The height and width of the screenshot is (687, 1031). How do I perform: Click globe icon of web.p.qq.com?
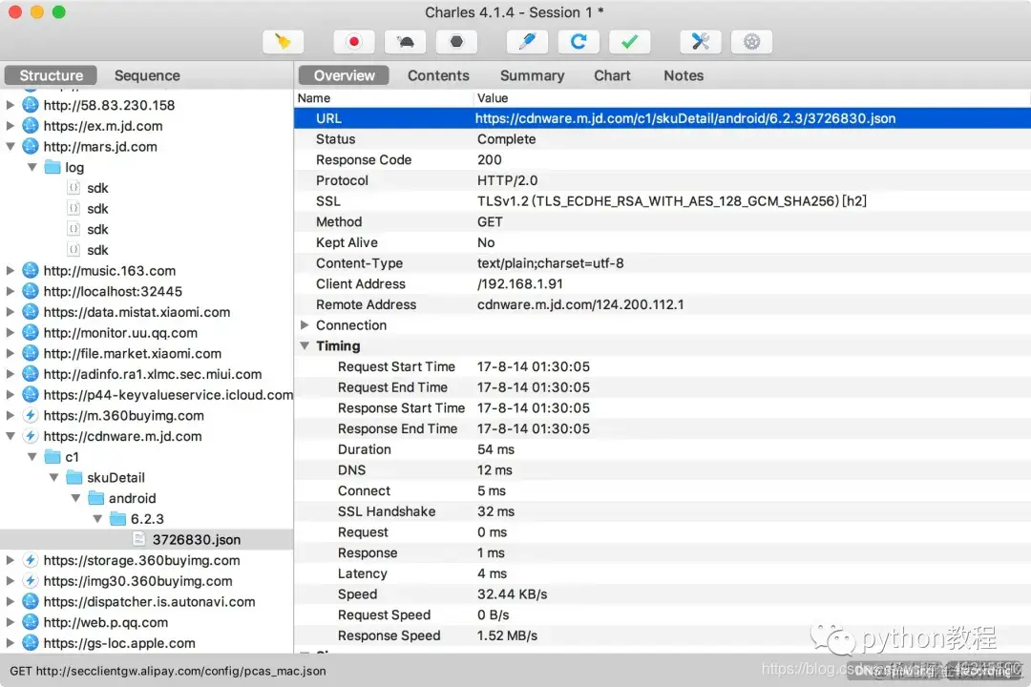pos(31,622)
